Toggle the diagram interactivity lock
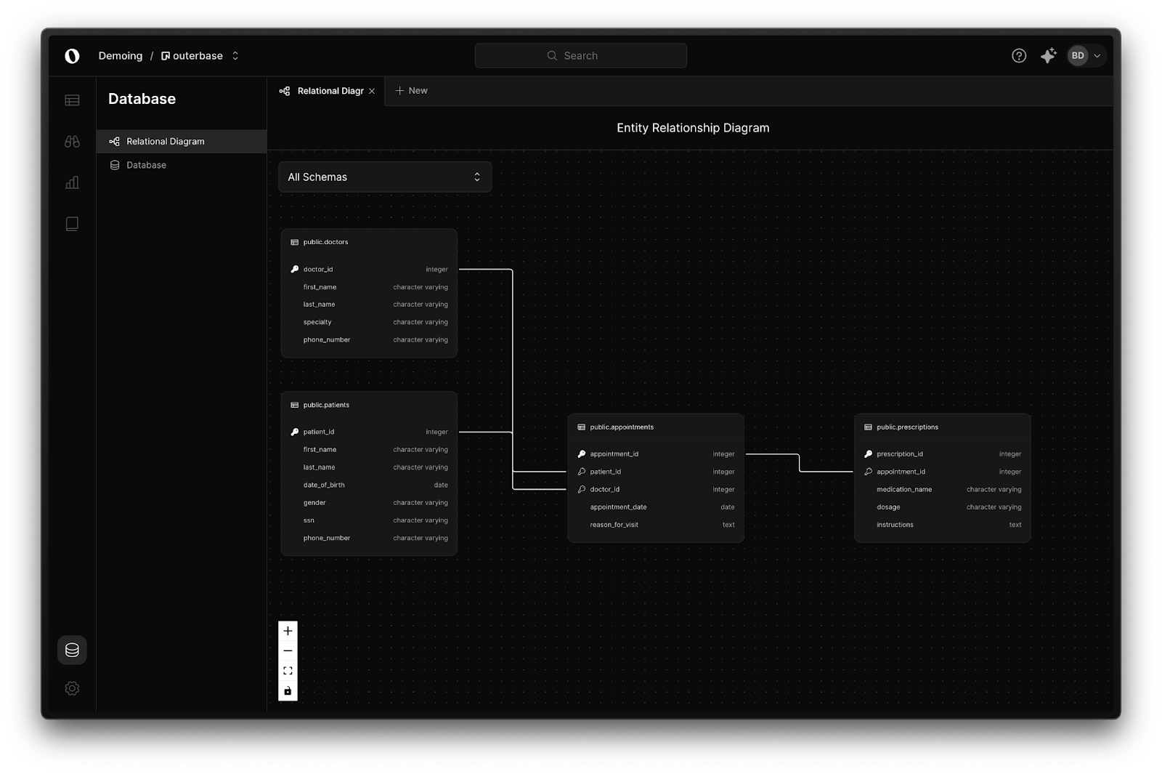The height and width of the screenshot is (774, 1162). [x=288, y=691]
